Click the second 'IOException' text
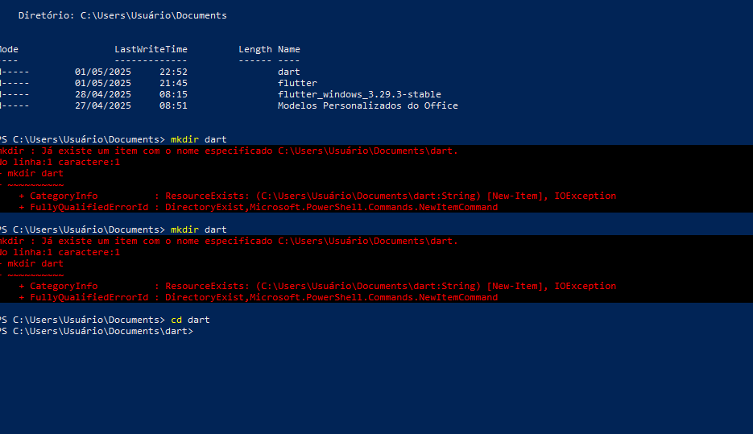The height and width of the screenshot is (434, 753). tap(585, 286)
